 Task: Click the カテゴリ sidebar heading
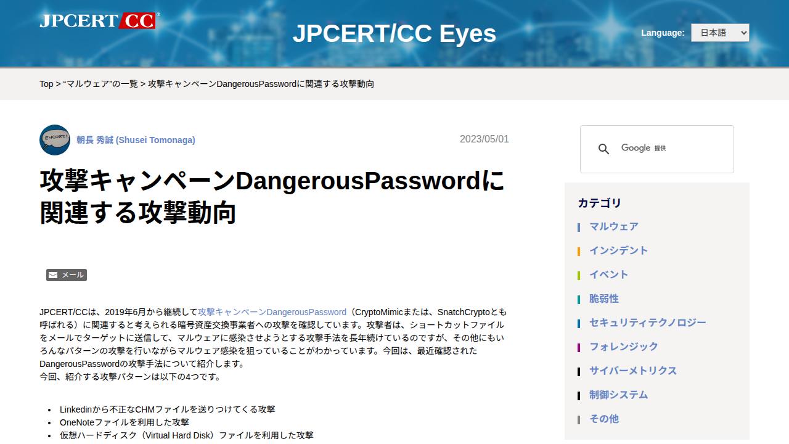[x=600, y=203]
